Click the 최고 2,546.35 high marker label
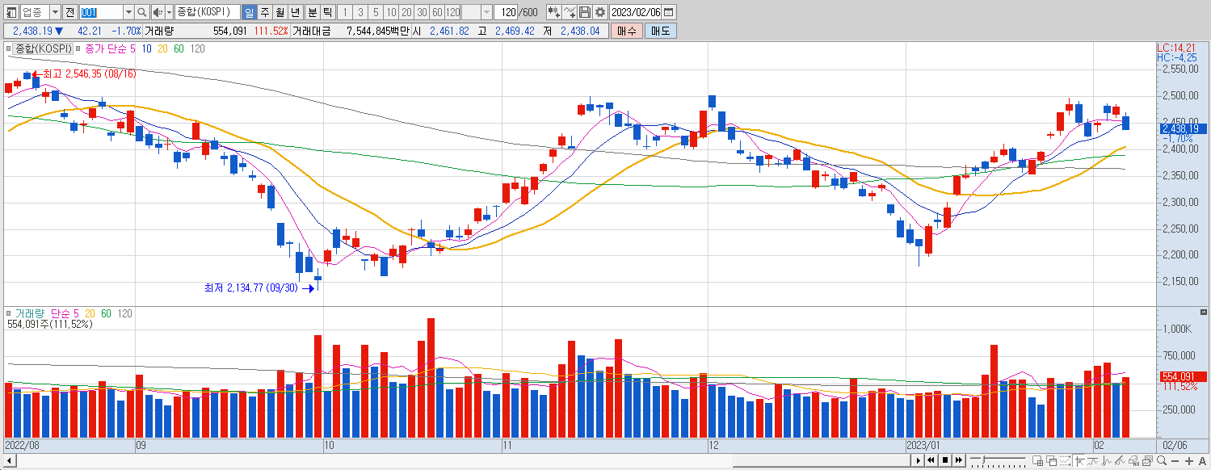 [89, 73]
